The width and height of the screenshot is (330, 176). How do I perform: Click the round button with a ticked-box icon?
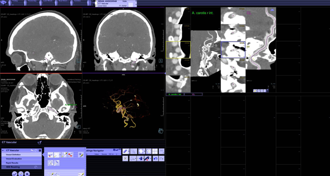point(21,174)
